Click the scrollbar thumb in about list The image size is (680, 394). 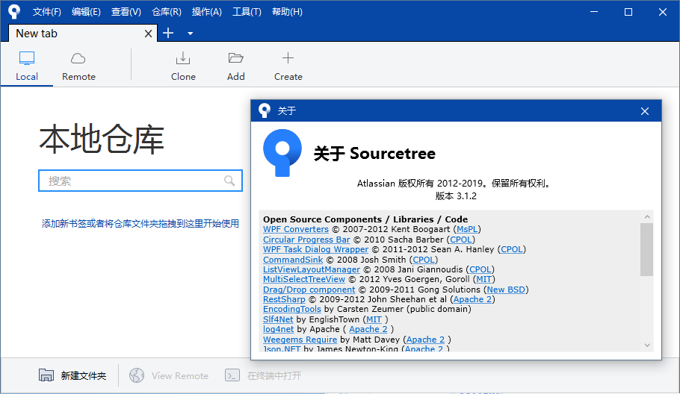646,249
